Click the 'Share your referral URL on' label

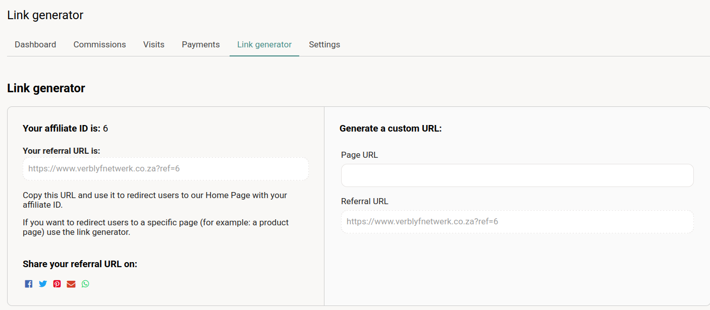[x=80, y=264]
